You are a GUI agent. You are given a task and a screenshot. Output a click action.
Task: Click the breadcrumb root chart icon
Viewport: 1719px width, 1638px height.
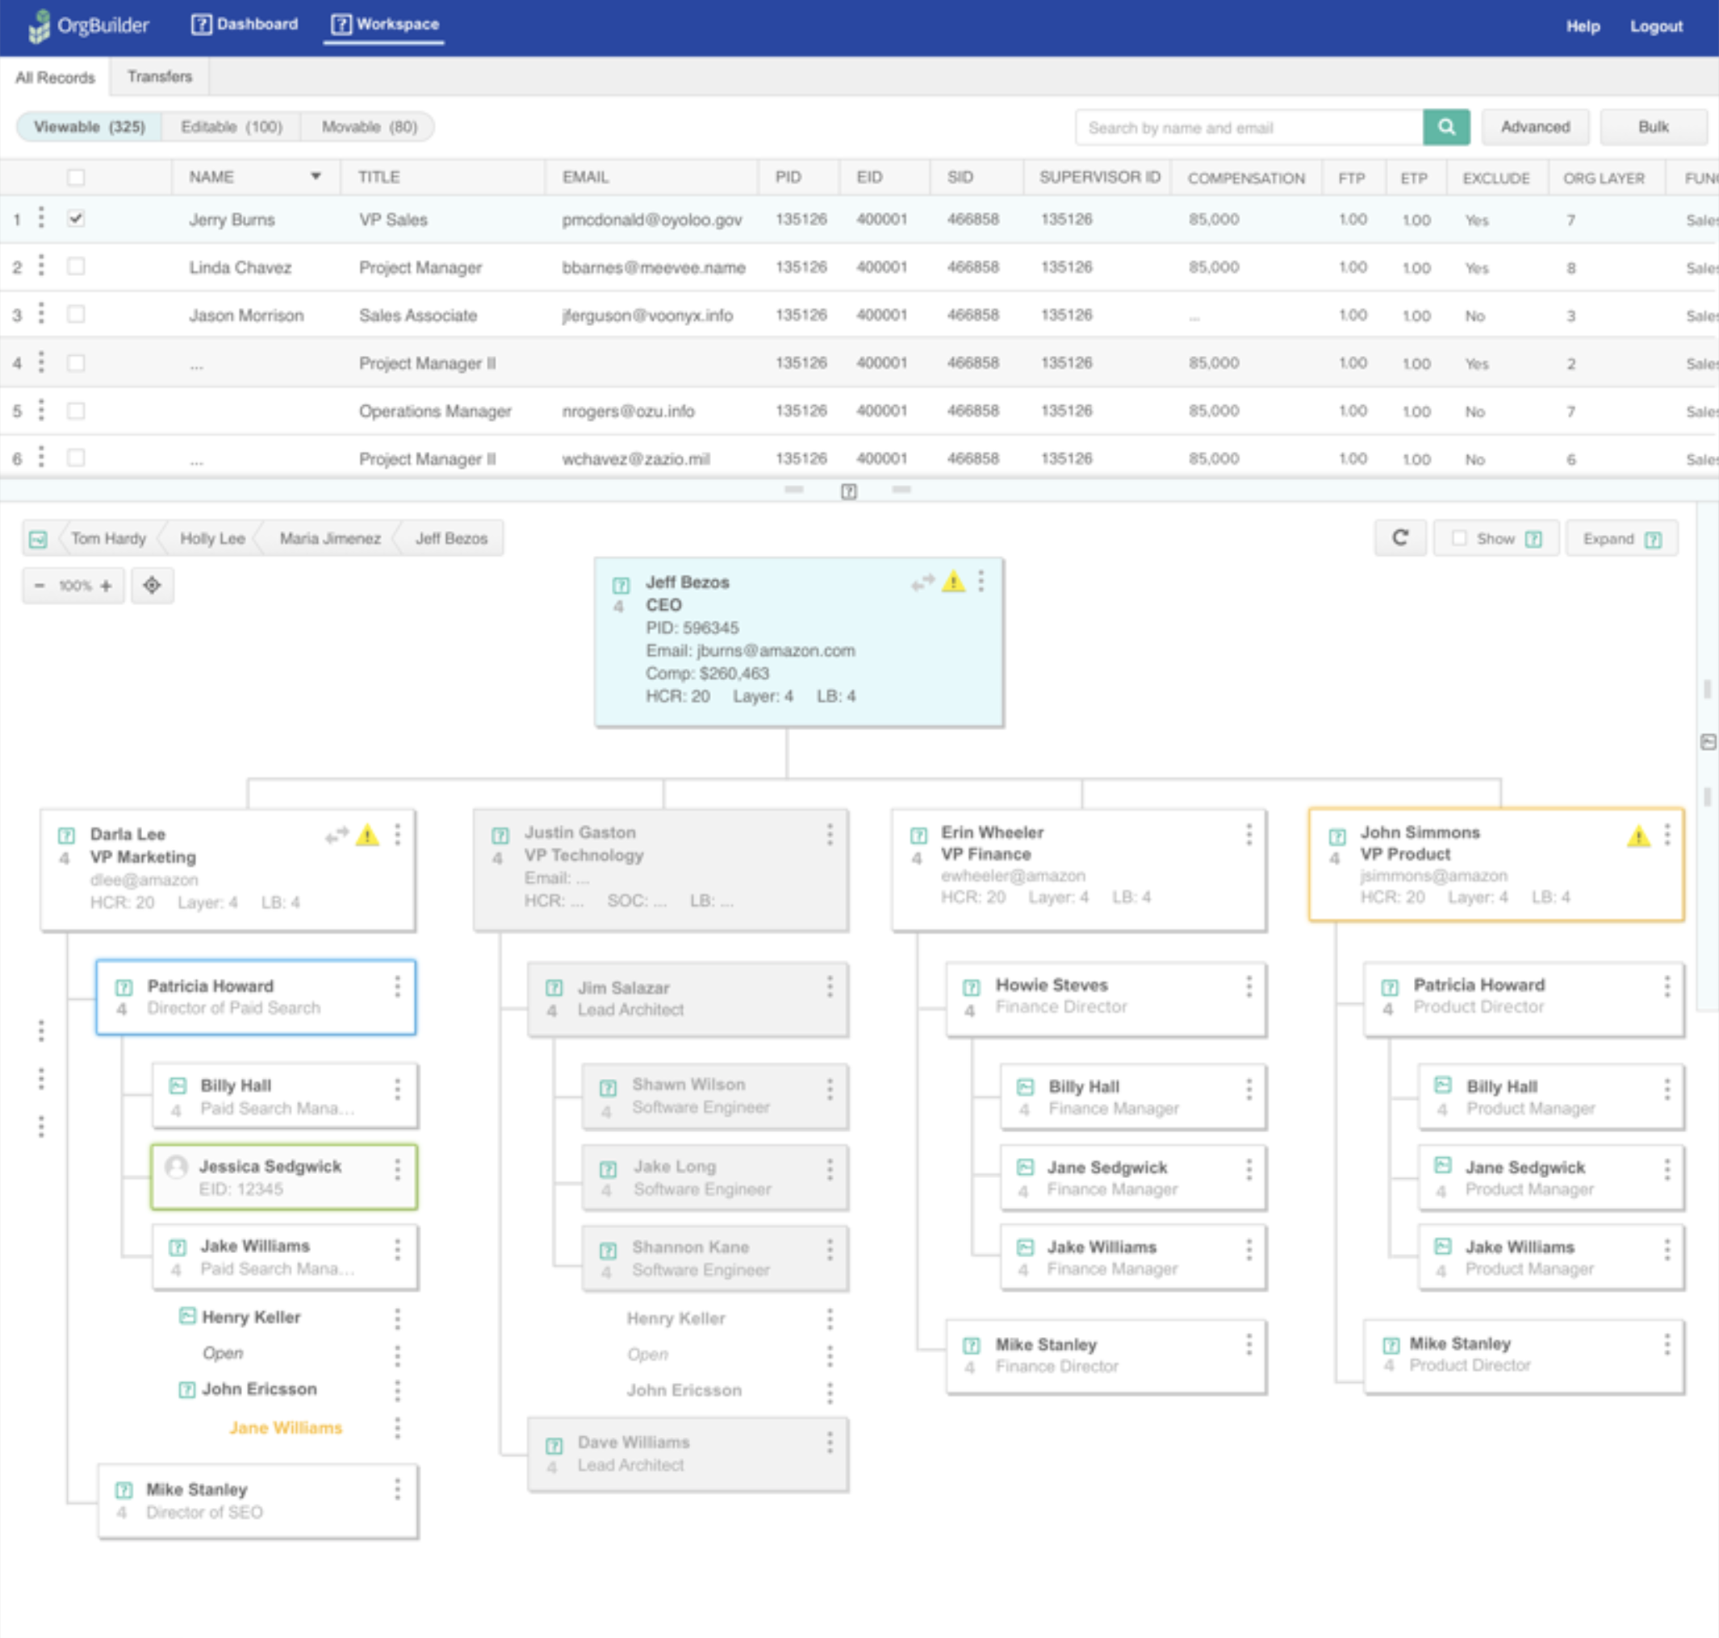click(39, 539)
